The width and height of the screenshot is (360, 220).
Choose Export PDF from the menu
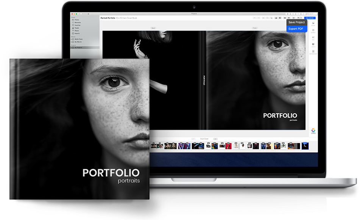pos(296,29)
